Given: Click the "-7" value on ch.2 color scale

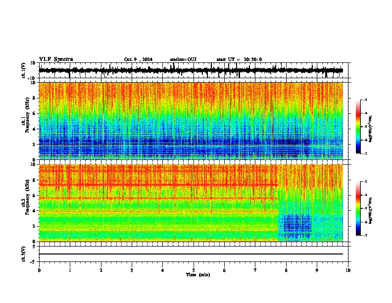Looking at the screenshot, I should pyautogui.click(x=365, y=235).
